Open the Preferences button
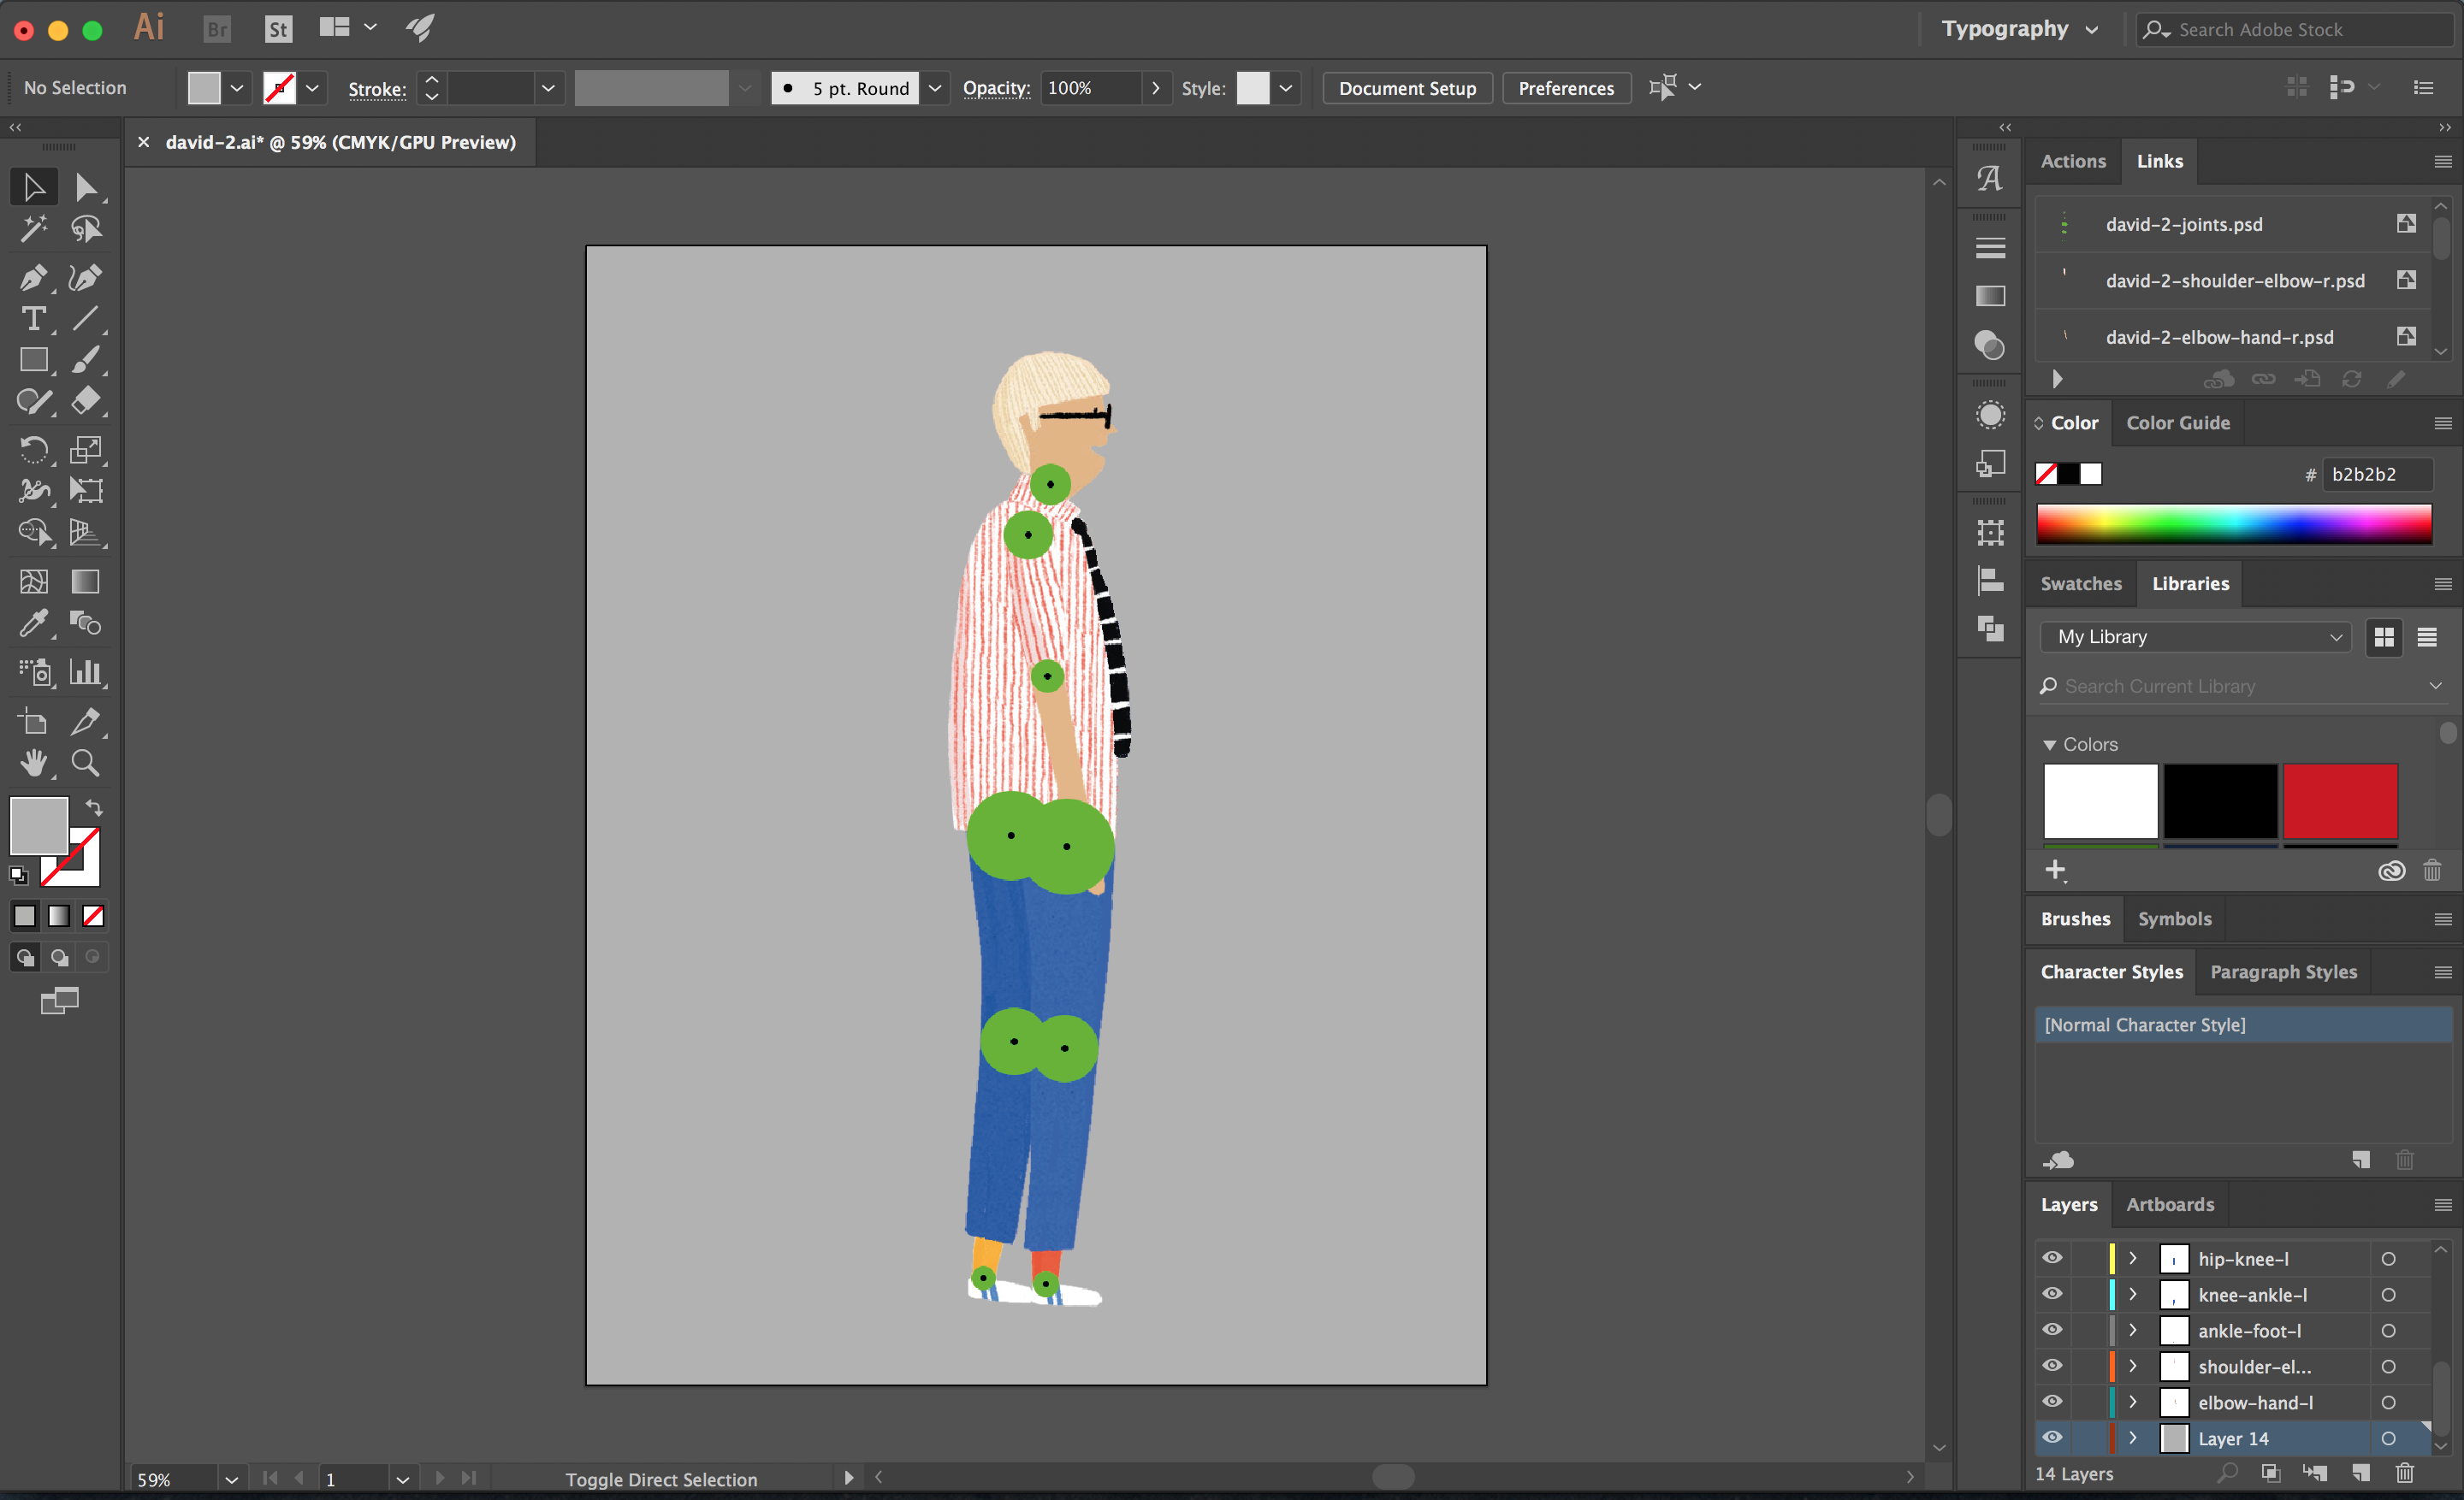Image resolution: width=2464 pixels, height=1500 pixels. coord(1565,88)
